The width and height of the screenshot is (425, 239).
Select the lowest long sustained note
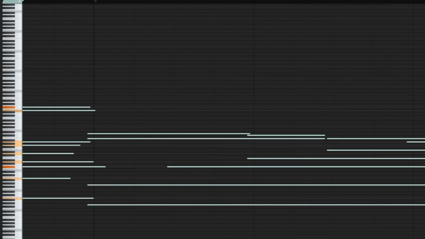pos(256,205)
